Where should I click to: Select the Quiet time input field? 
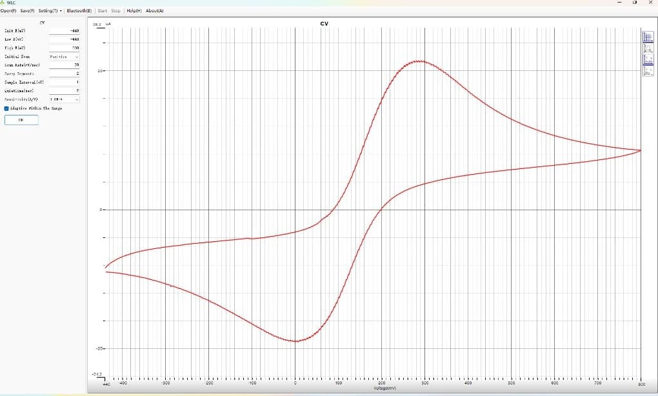(64, 90)
